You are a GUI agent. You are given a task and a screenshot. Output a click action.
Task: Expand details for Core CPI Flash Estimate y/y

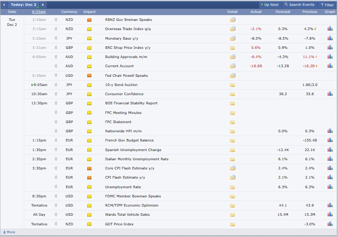232,168
